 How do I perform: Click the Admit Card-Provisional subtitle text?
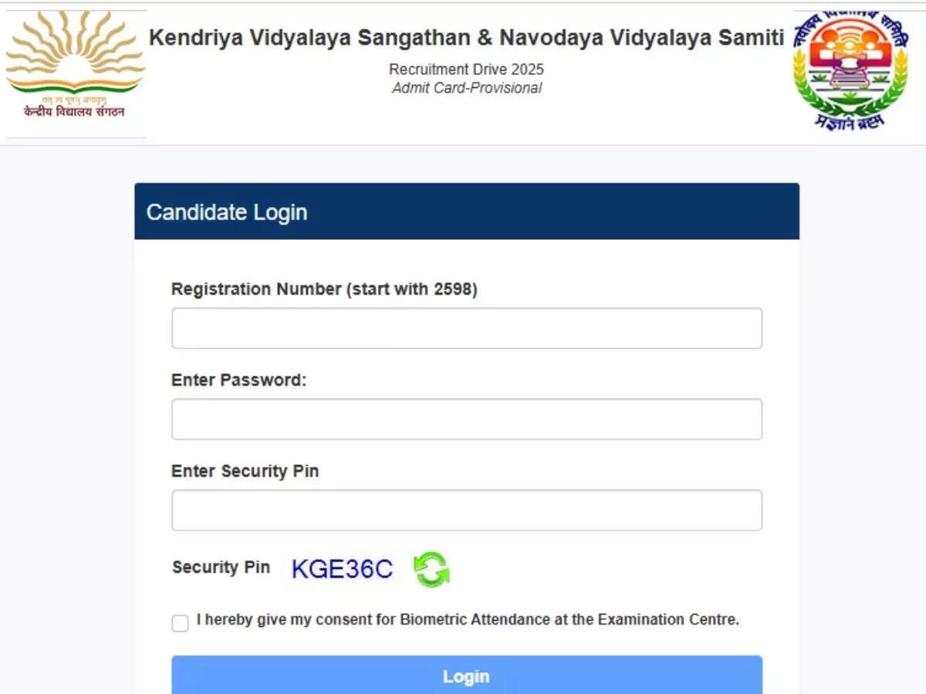click(x=465, y=87)
